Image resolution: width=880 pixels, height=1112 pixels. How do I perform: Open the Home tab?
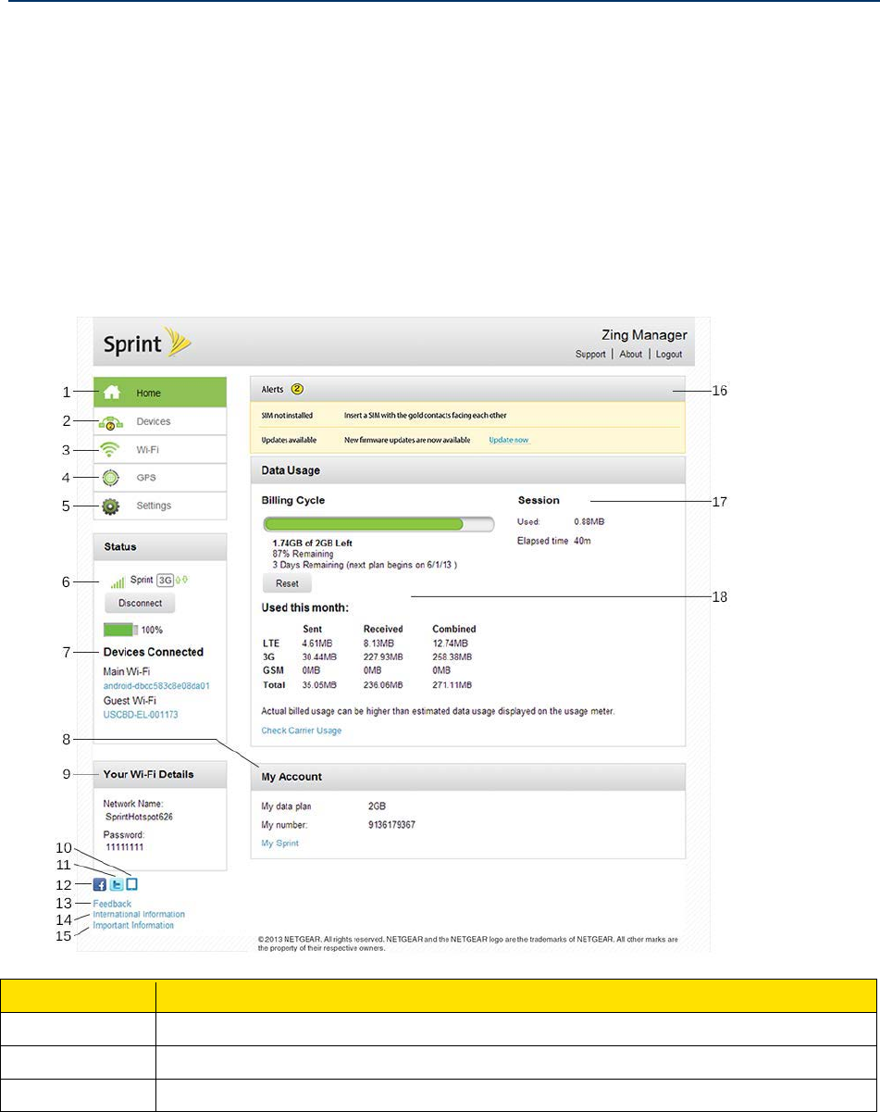click(x=159, y=393)
